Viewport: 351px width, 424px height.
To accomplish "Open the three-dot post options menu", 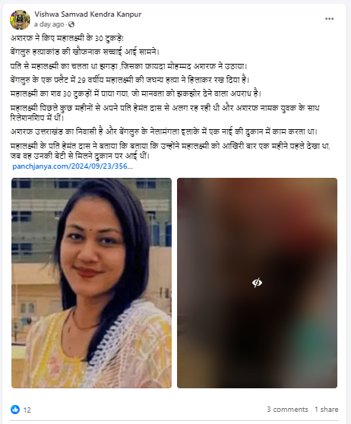I will [x=329, y=19].
